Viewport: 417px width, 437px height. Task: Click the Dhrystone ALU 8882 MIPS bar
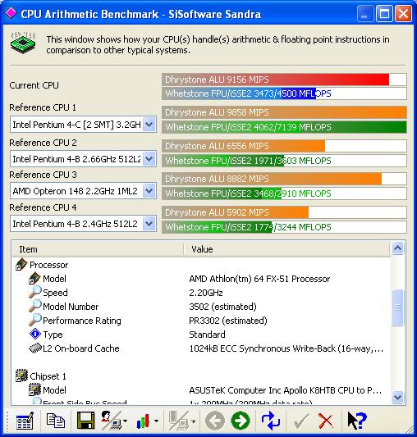284,179
